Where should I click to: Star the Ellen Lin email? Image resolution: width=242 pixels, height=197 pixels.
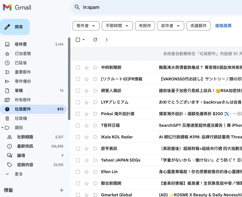pyautogui.click(x=86, y=172)
